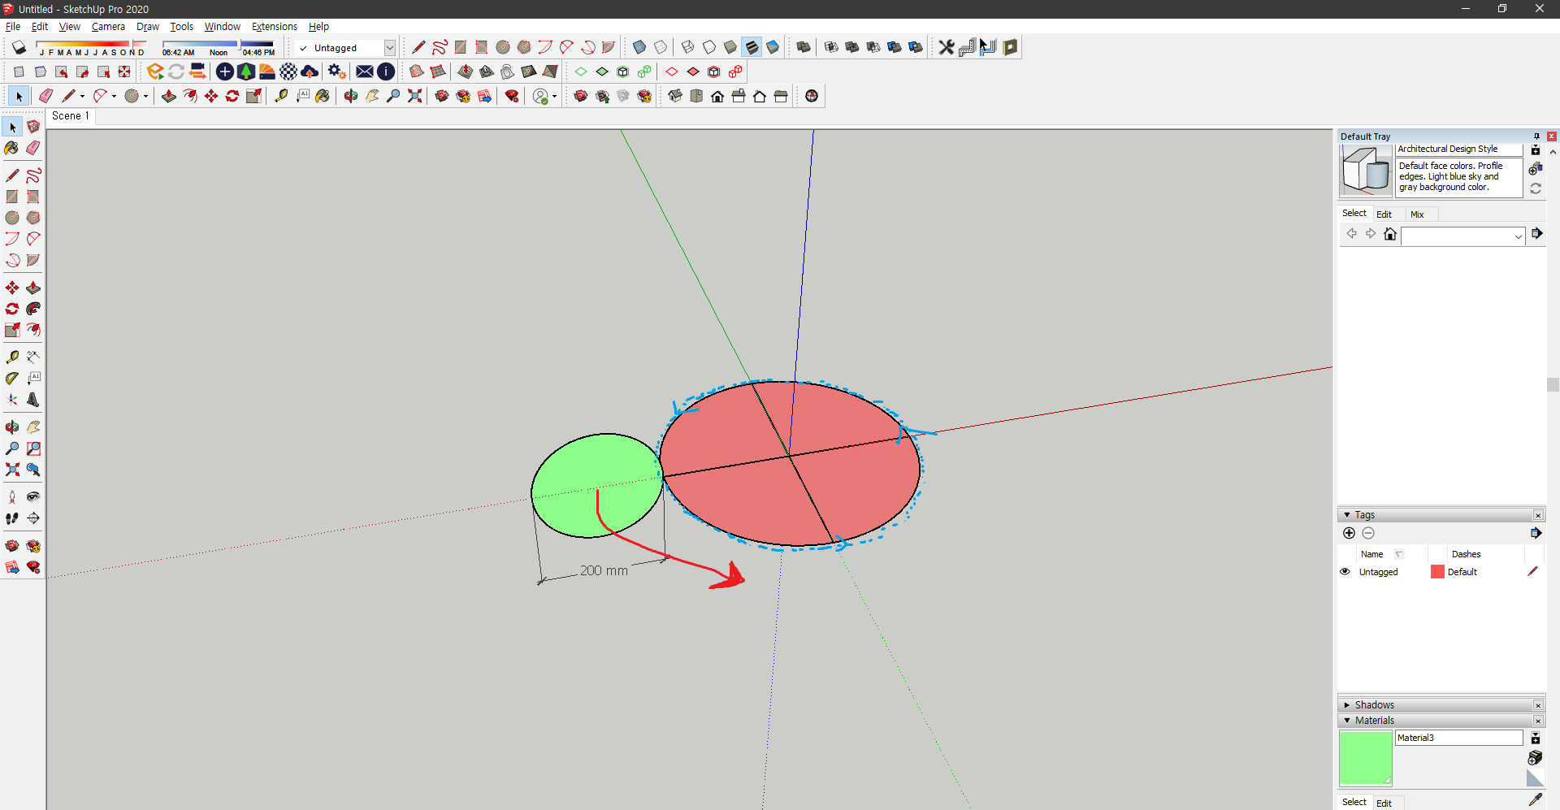This screenshot has width=1560, height=810.
Task: Select the Pan hand tool in left toolbar
Action: 33,427
